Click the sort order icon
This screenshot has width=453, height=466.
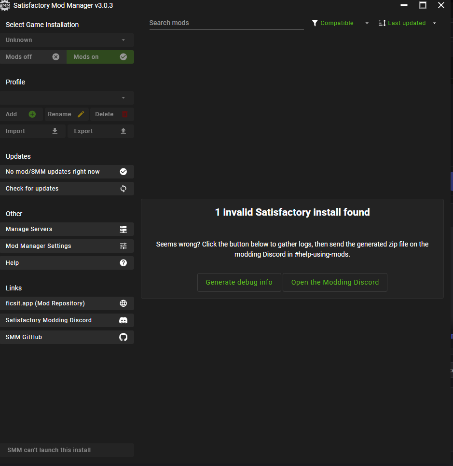click(382, 23)
